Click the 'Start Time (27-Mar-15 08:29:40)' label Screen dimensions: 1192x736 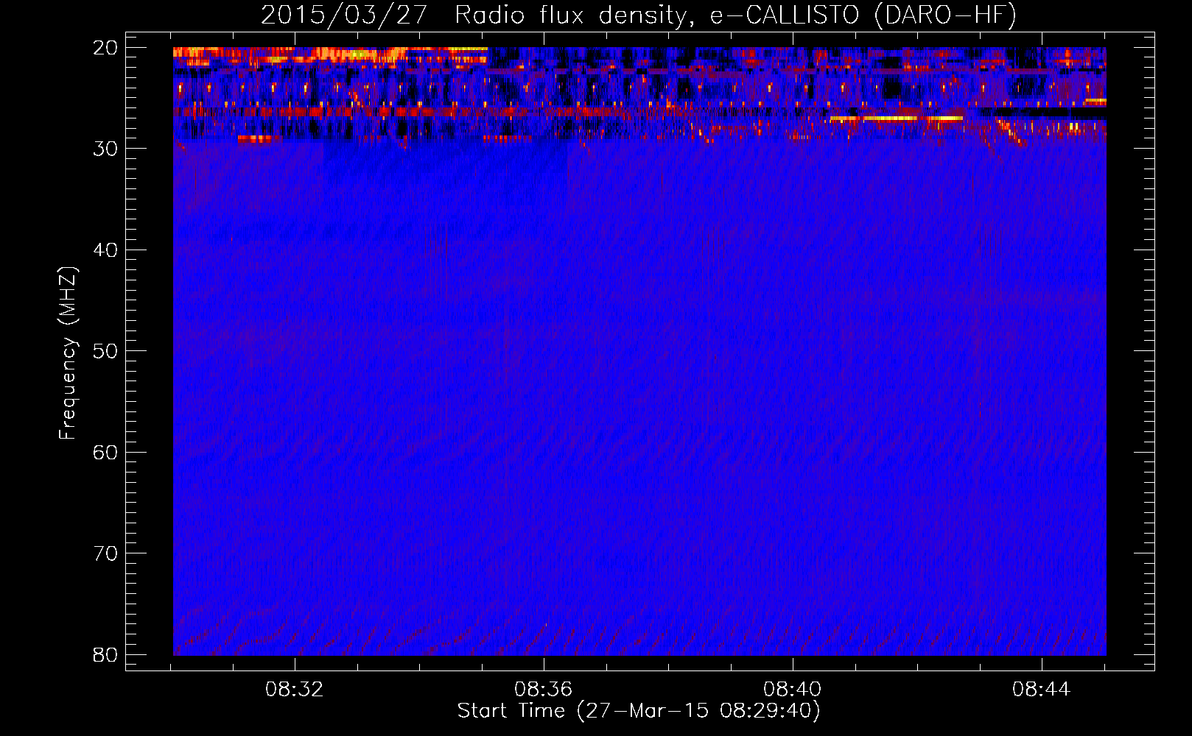[639, 711]
